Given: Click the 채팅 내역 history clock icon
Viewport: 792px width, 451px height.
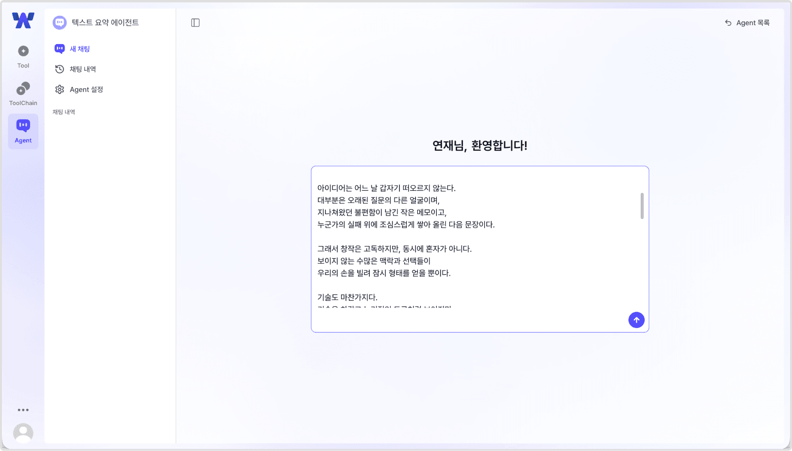Looking at the screenshot, I should pos(59,69).
